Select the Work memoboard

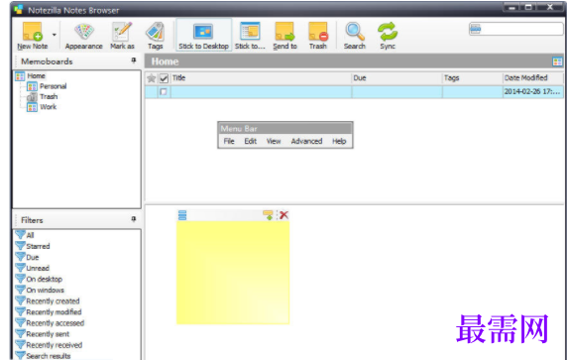click(49, 107)
